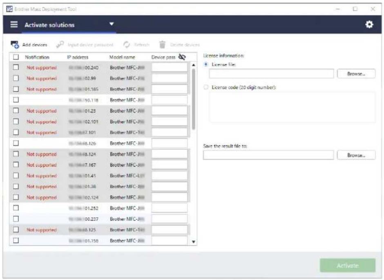Open the settings gear
The image size is (384, 280).
tap(369, 24)
